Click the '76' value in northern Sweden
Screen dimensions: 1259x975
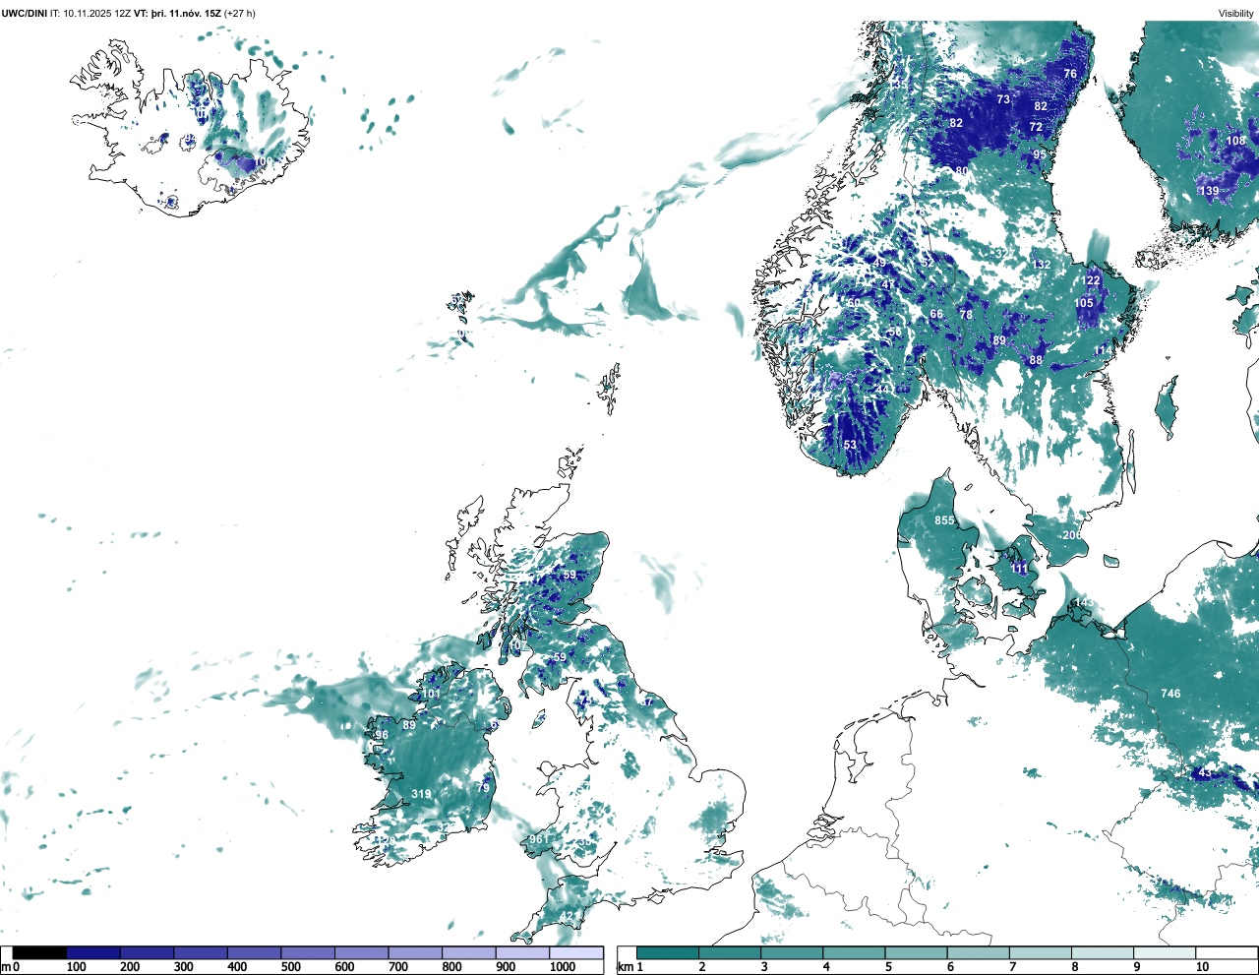click(1070, 74)
